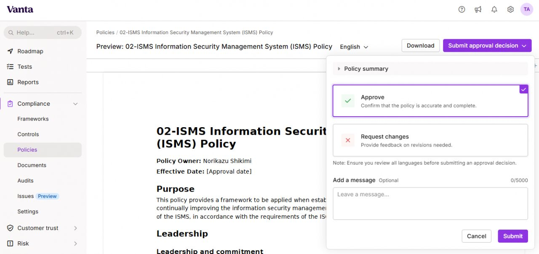Open the notifications bell icon
Screen dimensions: 539x254
pyautogui.click(x=494, y=9)
